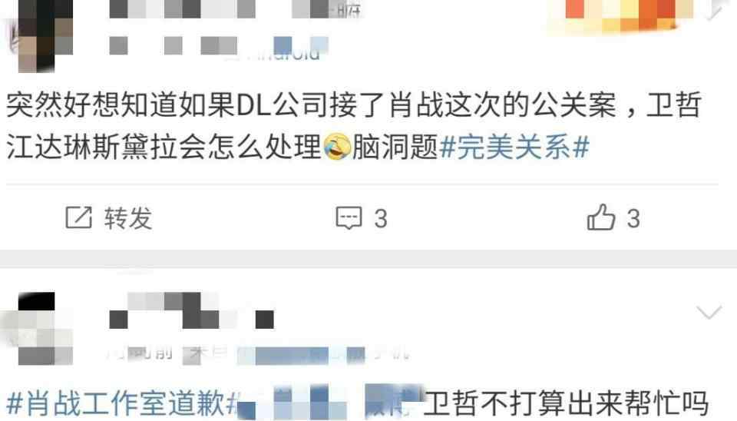Screen dimensions: 737x421
Task: Tap the 转发 repost share icon
Action: point(78,217)
